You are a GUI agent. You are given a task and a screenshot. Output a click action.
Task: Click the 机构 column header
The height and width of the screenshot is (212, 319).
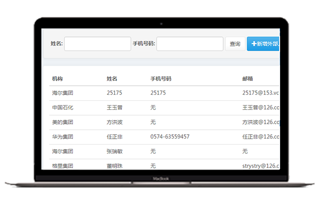58,79
